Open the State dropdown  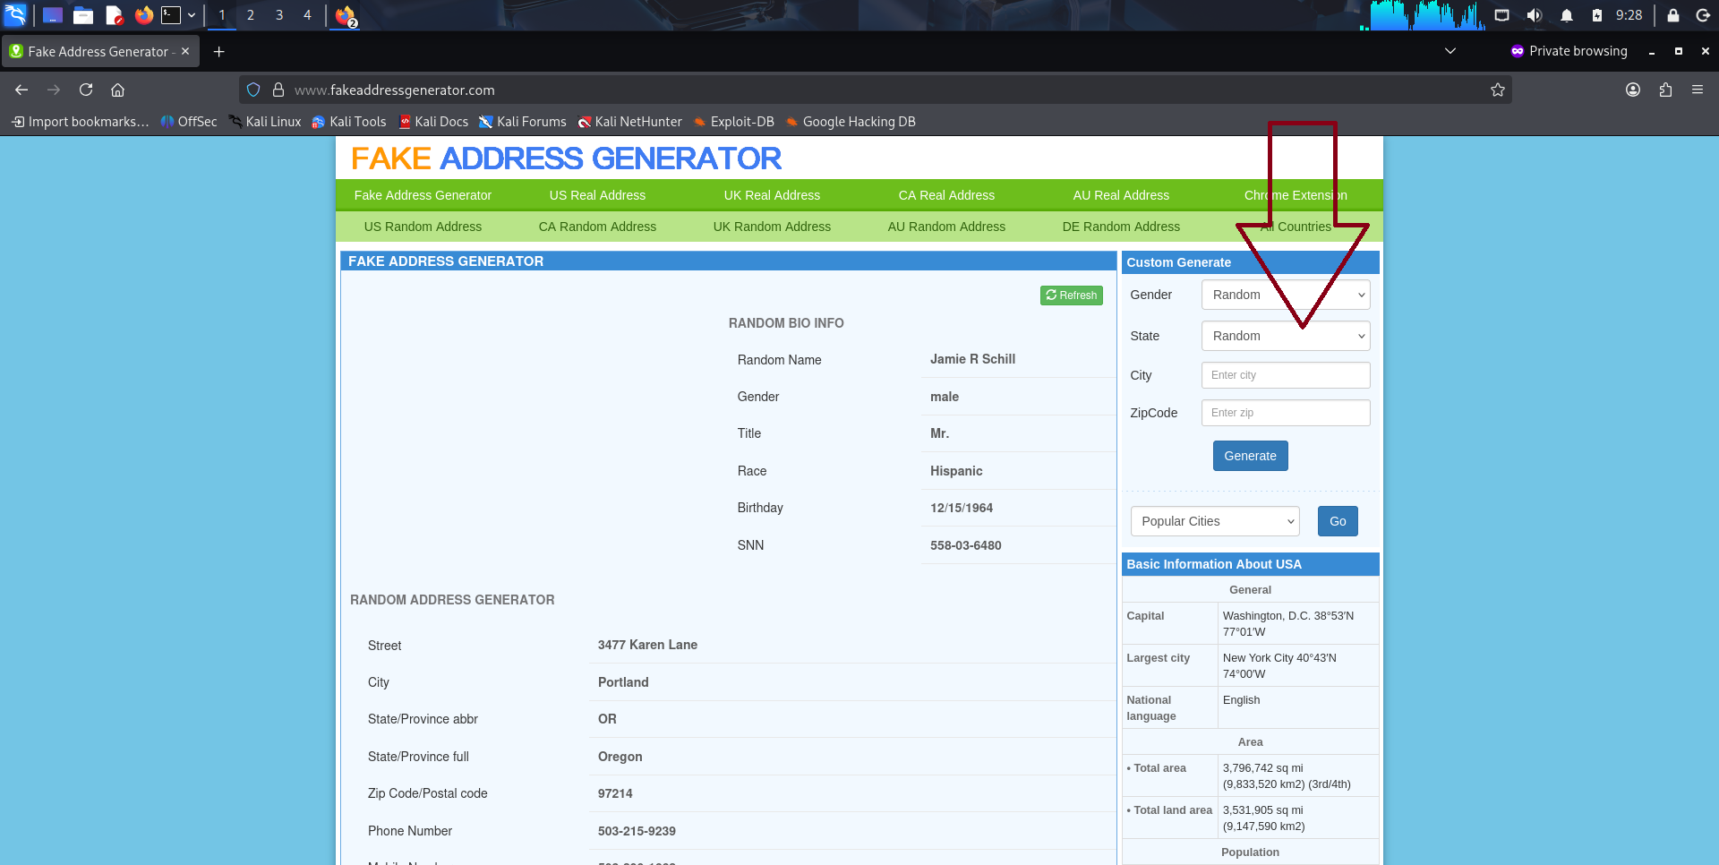click(x=1286, y=336)
